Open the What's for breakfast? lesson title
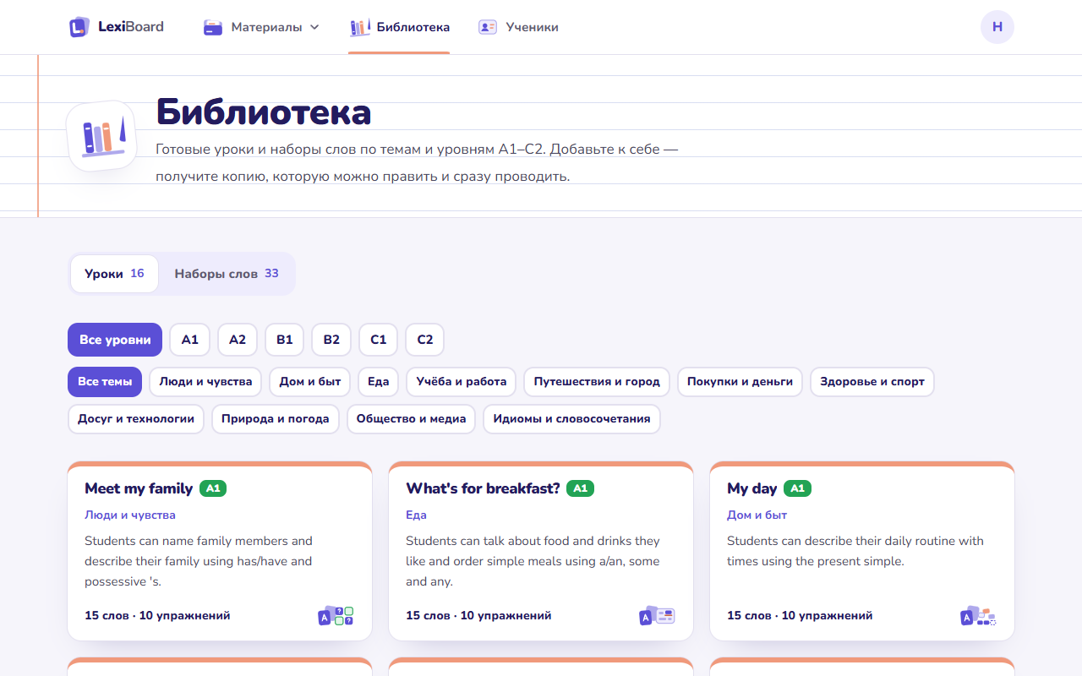 pos(483,488)
